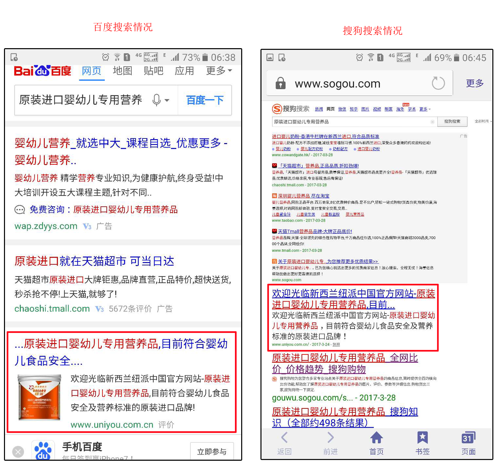Open 进口婴儿奶粉-香港牛栏牌 ad link

pos(326,137)
